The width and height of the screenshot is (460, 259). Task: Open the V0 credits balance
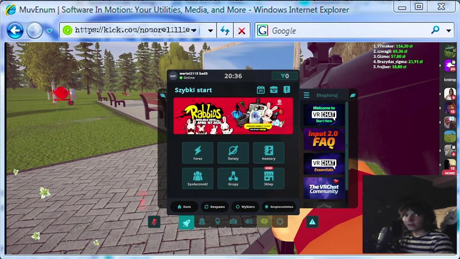coord(285,76)
